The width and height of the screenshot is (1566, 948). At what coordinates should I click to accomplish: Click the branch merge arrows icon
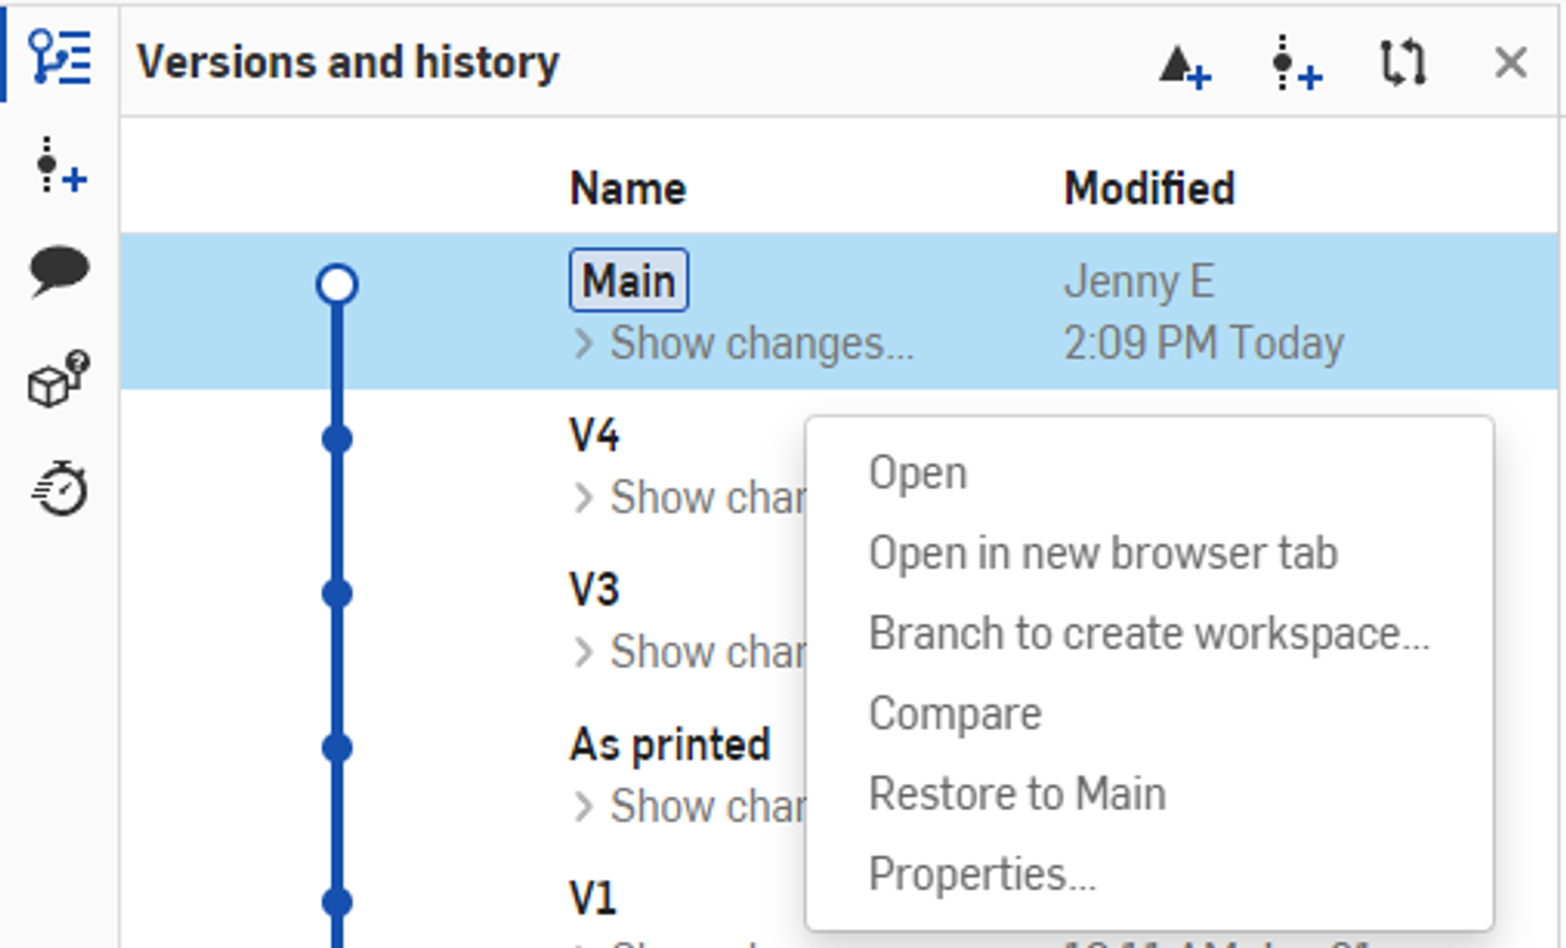pos(1403,64)
